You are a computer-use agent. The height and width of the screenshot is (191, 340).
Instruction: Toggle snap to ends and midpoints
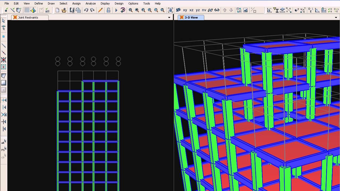coord(4,107)
